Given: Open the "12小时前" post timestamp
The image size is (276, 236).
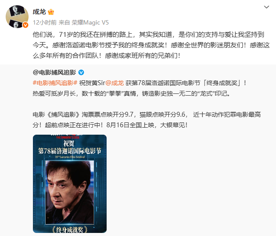Looking at the screenshot, I should tap(45, 22).
